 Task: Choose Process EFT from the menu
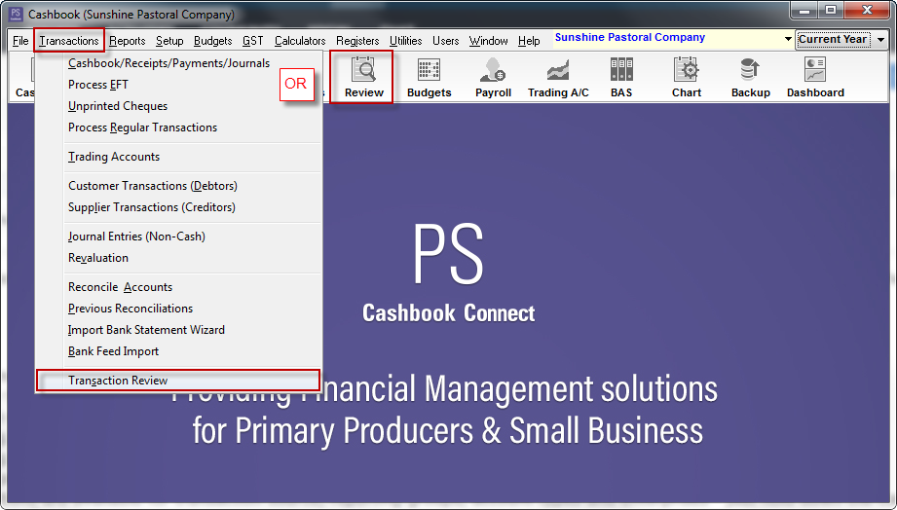(x=178, y=85)
